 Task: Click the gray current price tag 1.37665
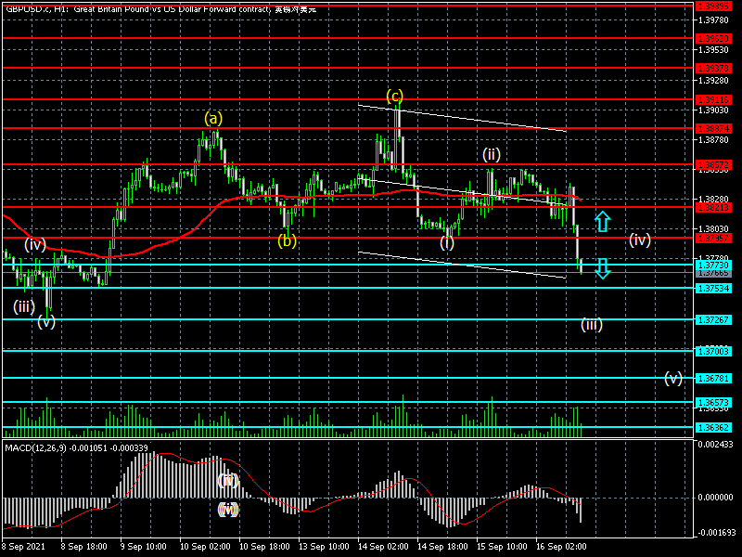pos(713,273)
